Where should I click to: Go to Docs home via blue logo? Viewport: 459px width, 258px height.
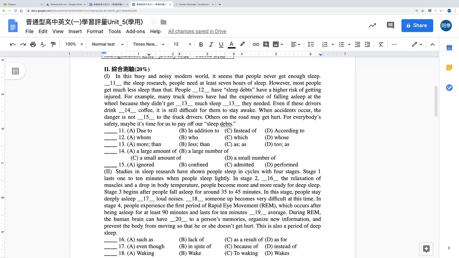(13, 26)
